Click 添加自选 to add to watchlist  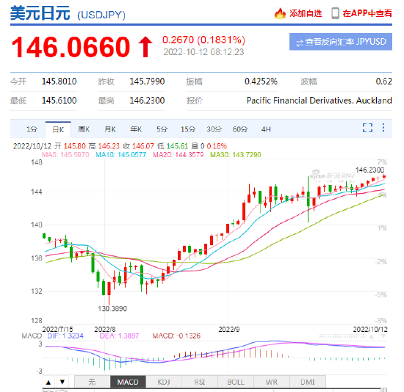click(x=306, y=13)
